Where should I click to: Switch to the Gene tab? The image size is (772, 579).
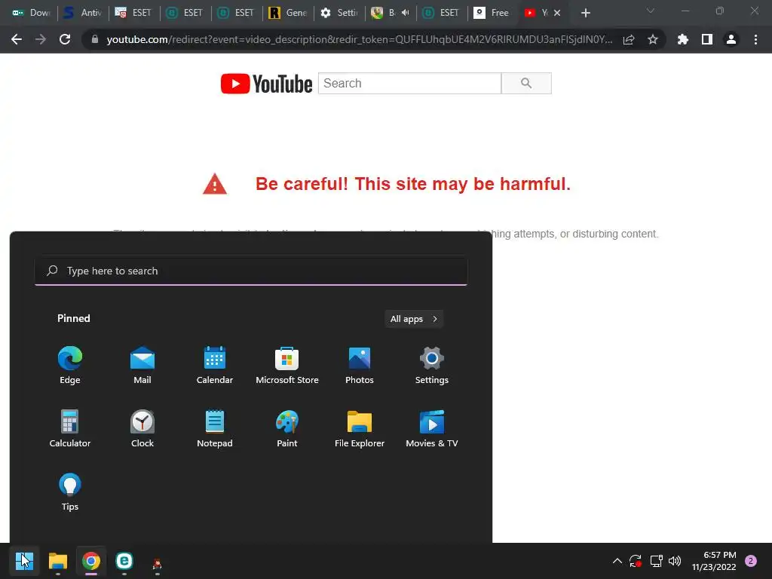click(x=288, y=13)
